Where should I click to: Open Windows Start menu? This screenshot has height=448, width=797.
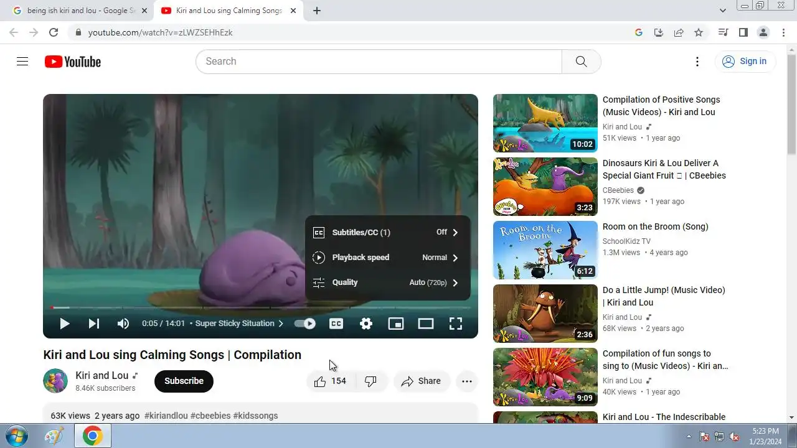pyautogui.click(x=17, y=436)
